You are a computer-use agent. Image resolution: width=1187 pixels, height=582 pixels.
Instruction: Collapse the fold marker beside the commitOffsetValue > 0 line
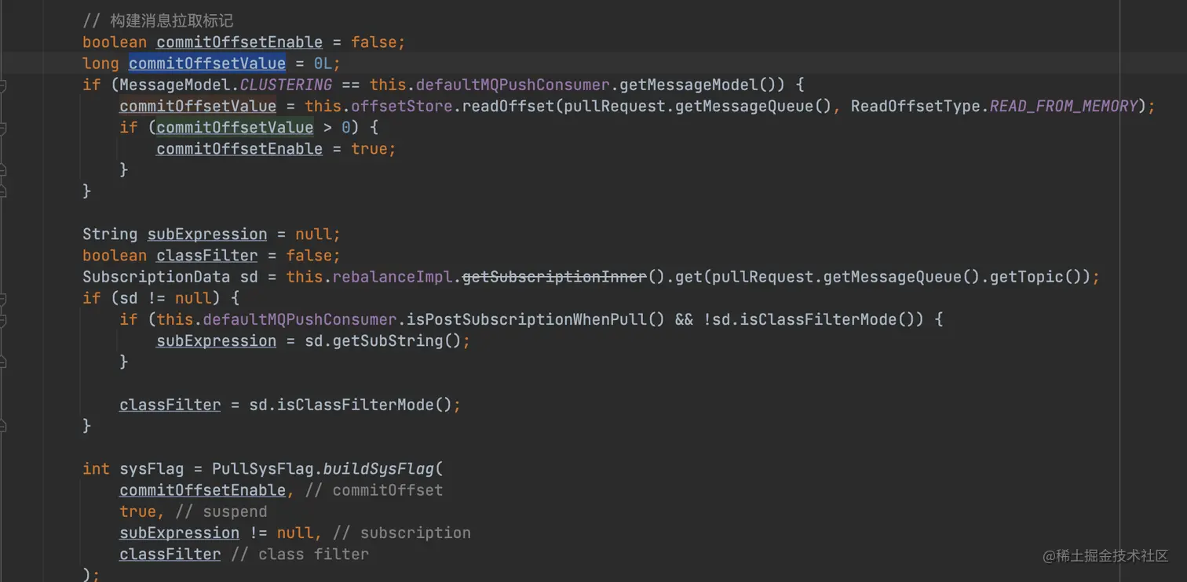pos(3,127)
